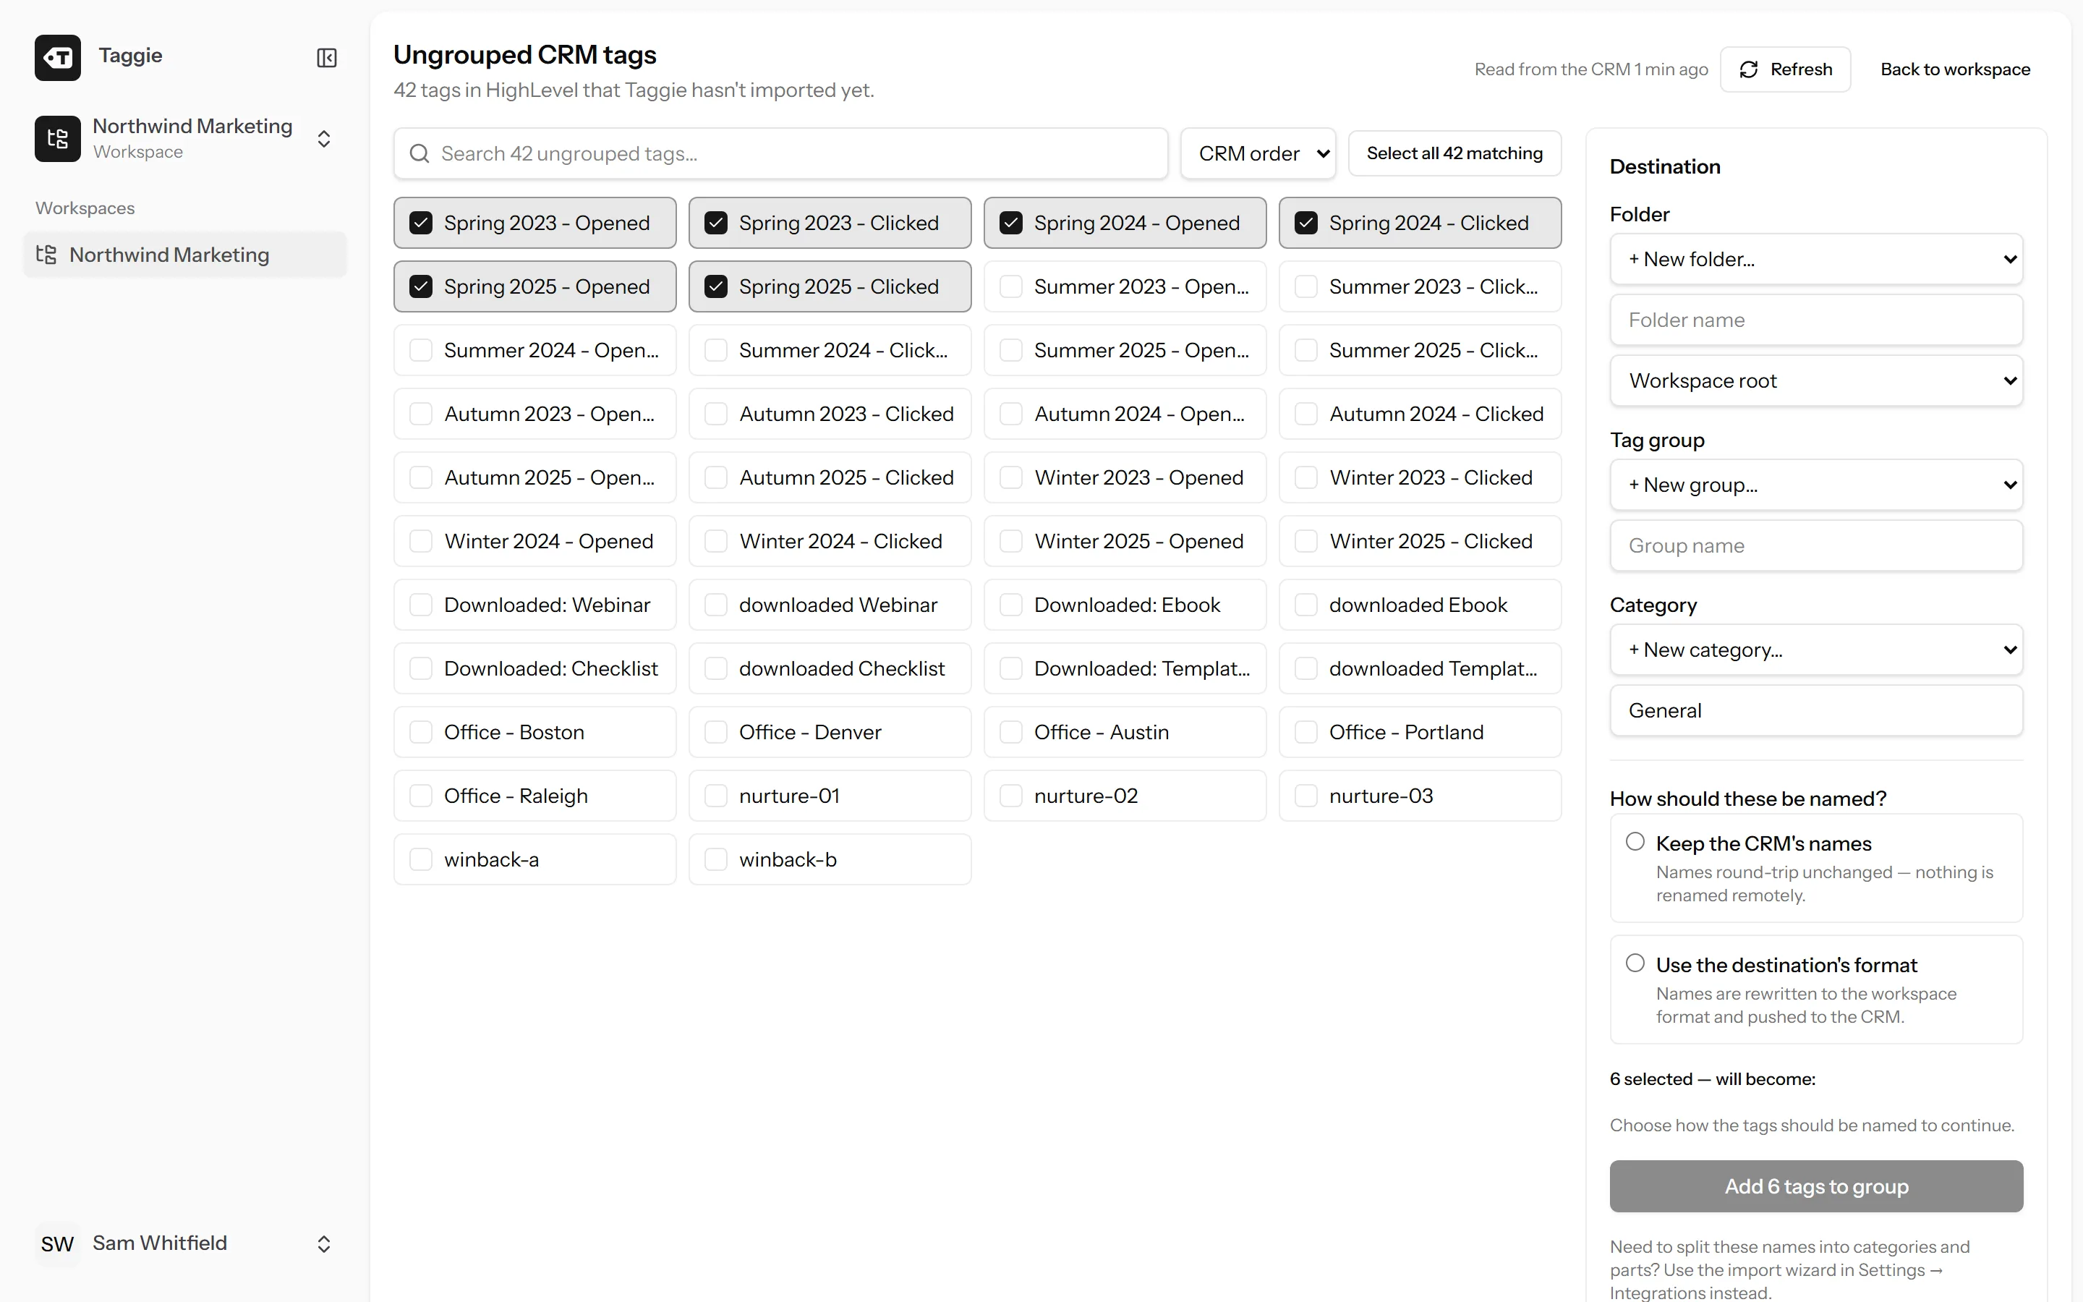The width and height of the screenshot is (2083, 1302).
Task: Refresh the CRM tag list
Action: (x=1785, y=69)
